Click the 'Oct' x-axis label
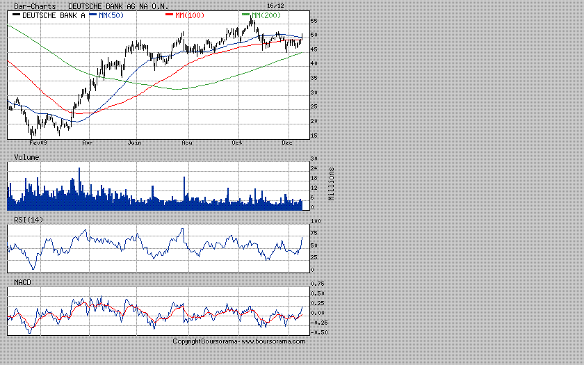The width and height of the screenshot is (584, 365). pos(237,143)
